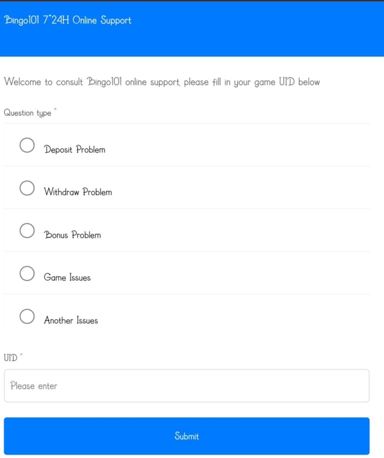Click the "Deposit Problem" label text

[75, 149]
